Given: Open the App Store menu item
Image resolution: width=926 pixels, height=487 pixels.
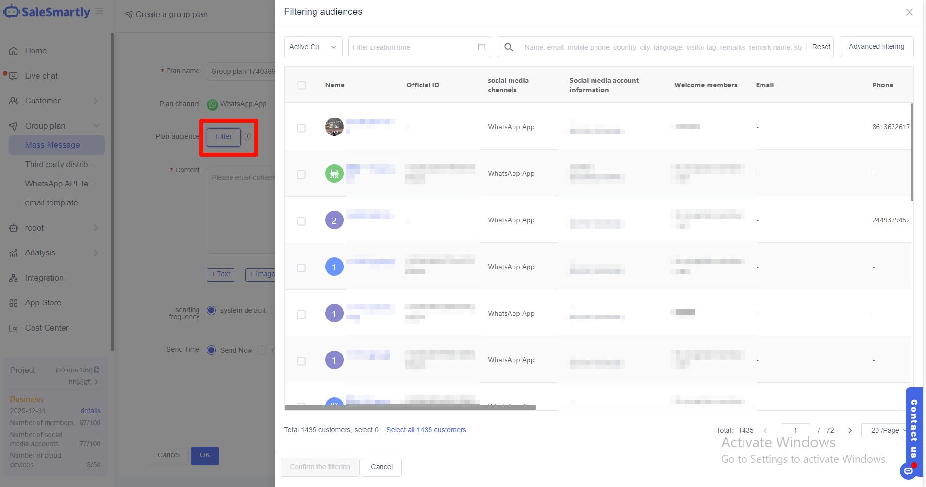Looking at the screenshot, I should pos(43,303).
